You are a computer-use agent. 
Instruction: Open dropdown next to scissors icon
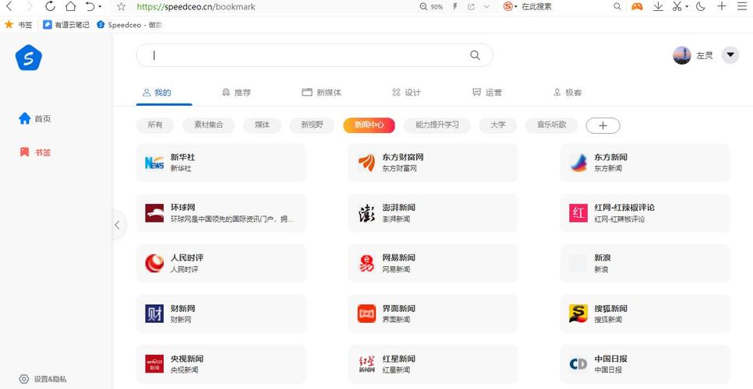687,7
